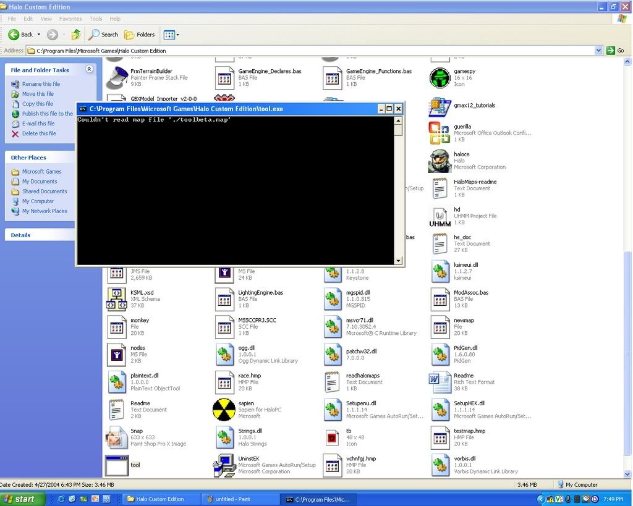Select the newmap file icon

[x=440, y=326]
